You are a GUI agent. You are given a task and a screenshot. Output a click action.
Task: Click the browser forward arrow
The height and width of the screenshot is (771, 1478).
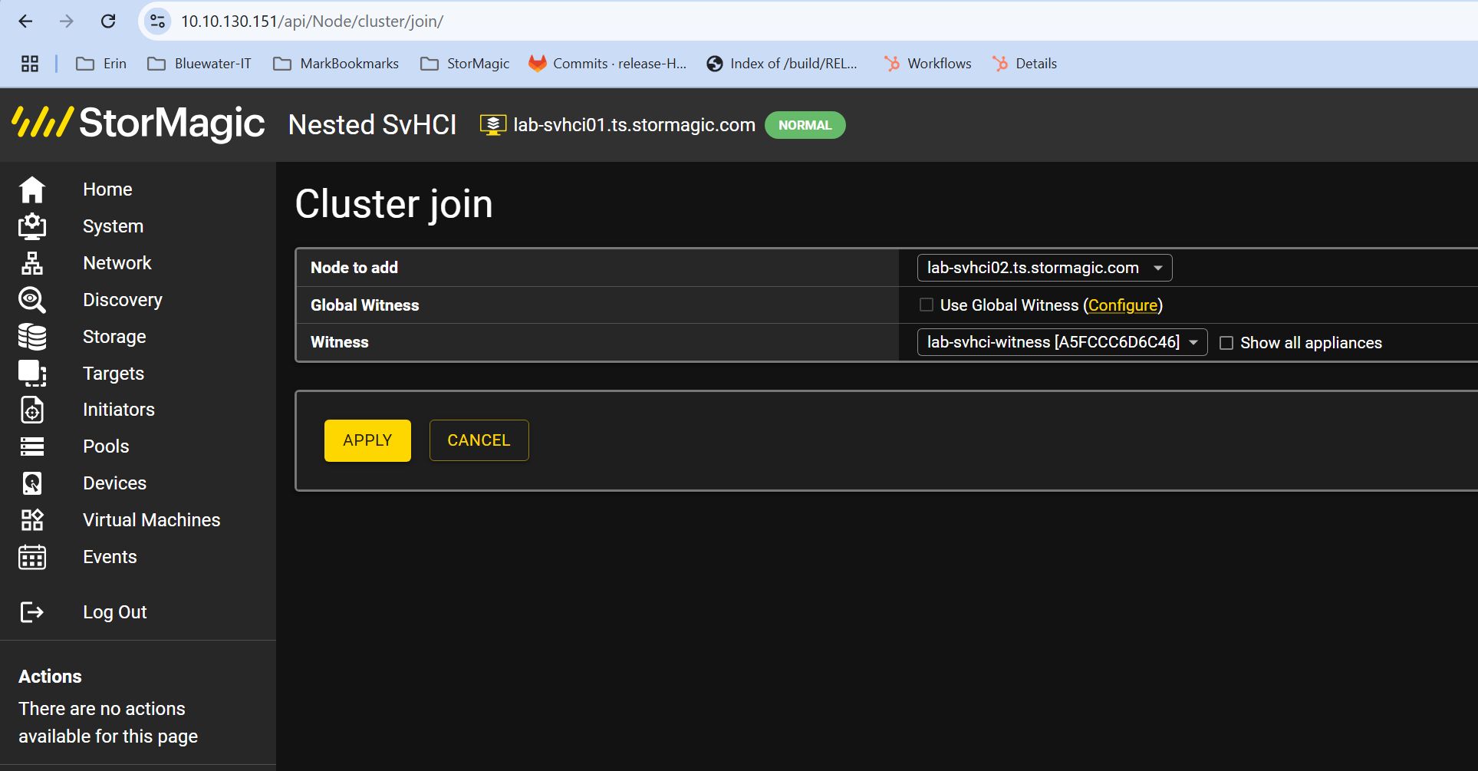coord(67,21)
